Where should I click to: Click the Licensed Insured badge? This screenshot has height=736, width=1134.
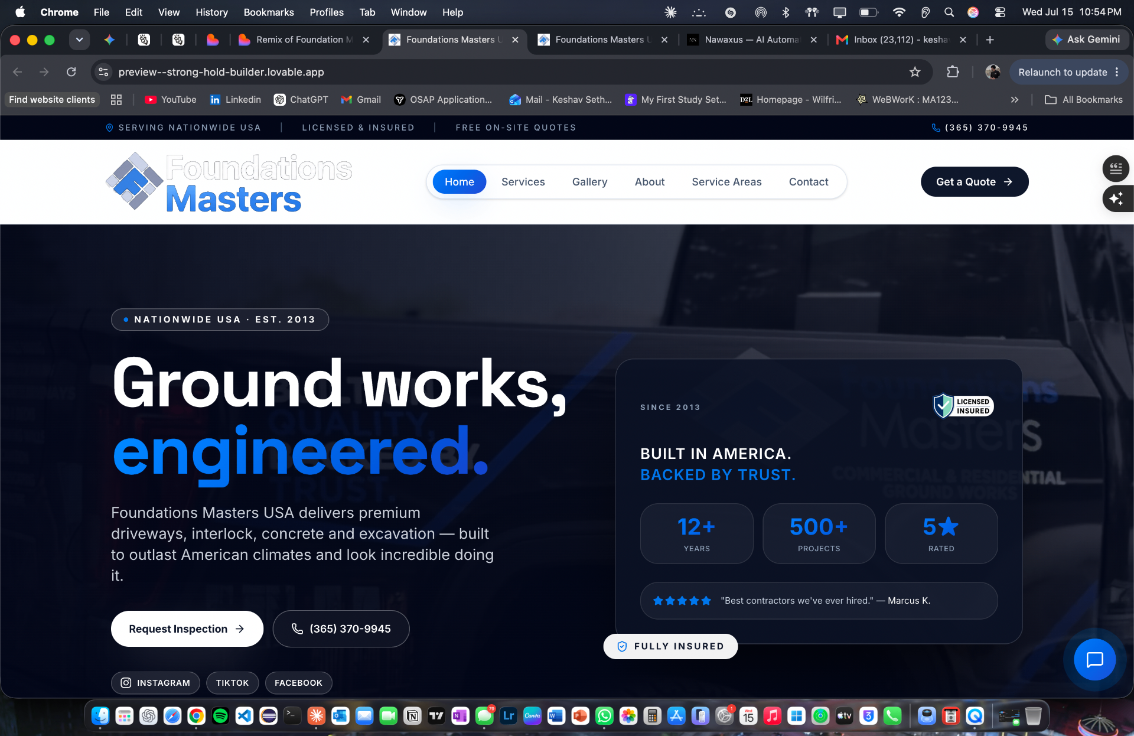click(963, 406)
